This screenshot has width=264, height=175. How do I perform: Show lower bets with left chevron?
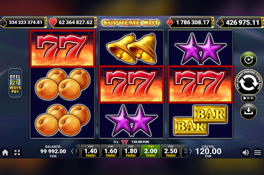[72, 151]
